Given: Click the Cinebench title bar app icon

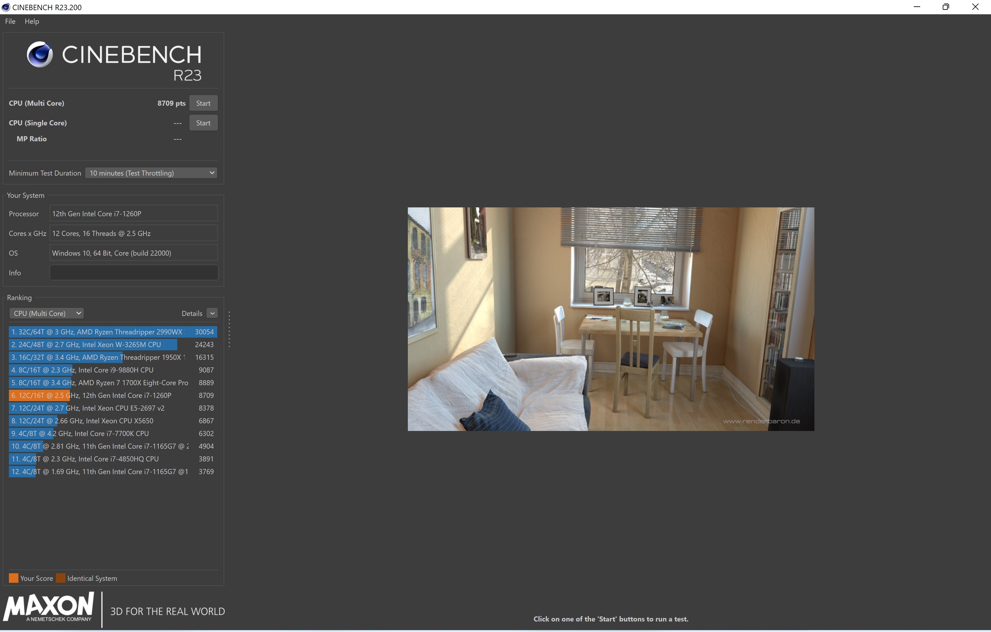Looking at the screenshot, I should tap(6, 7).
